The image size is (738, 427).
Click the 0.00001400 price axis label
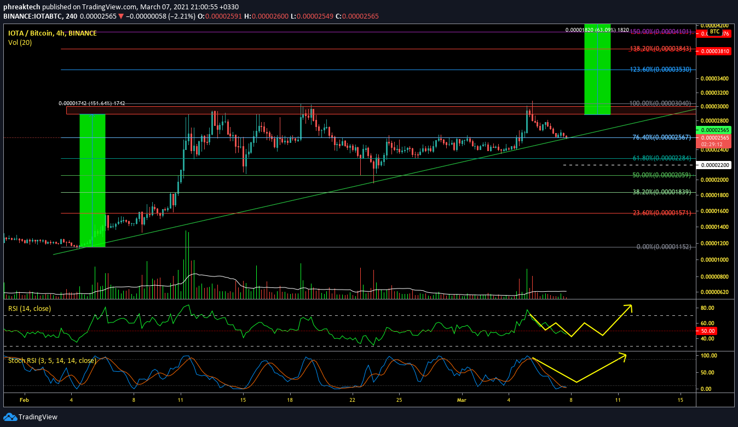(714, 227)
